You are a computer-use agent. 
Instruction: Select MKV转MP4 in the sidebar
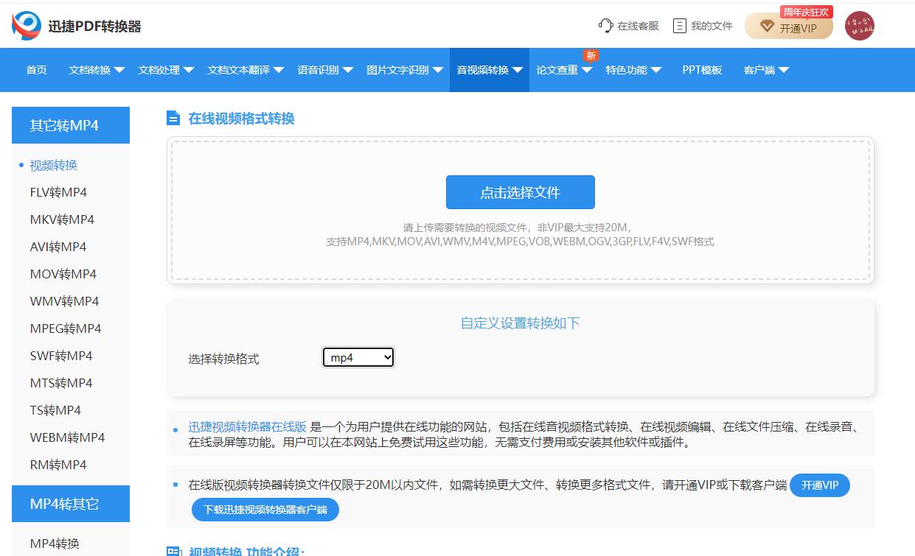pos(62,219)
